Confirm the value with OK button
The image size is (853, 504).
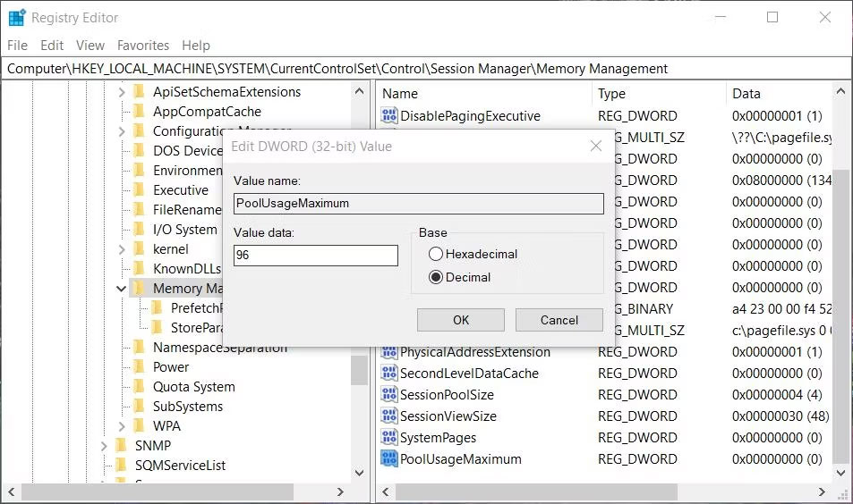pyautogui.click(x=460, y=320)
